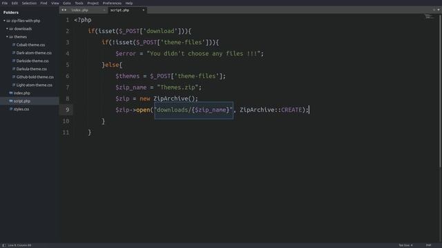Click the Github-bold-theme.css file icon
442x248 pixels.
point(14,76)
